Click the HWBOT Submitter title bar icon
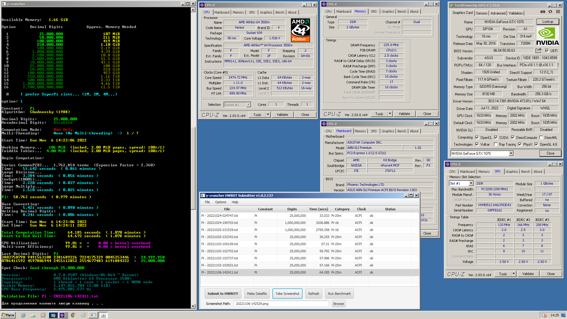Viewport: 567px width, 319px height. click(203, 196)
